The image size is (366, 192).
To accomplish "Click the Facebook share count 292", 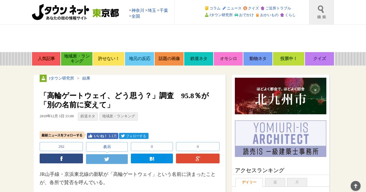I will (61, 147).
